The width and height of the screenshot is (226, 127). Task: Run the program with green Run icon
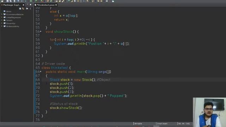click(x=31, y=1)
